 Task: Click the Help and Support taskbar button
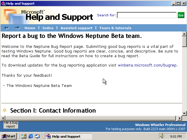coord(68,136)
